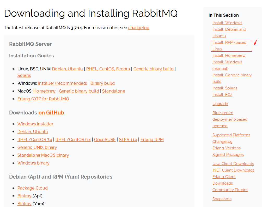Open the Solaris installation guide link
262x207 pixels.
point(24,75)
